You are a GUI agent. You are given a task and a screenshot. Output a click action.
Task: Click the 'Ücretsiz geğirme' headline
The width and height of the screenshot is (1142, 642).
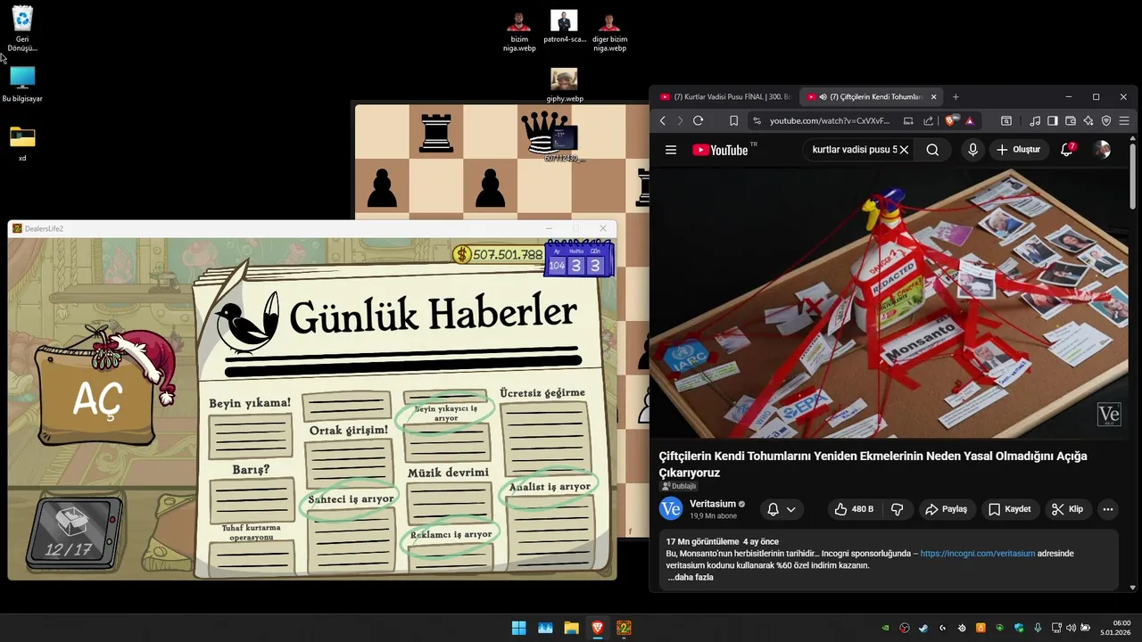[x=542, y=392]
